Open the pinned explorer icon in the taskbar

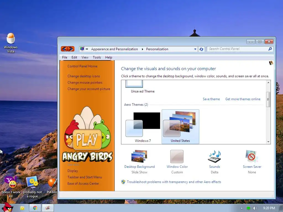[22, 208]
